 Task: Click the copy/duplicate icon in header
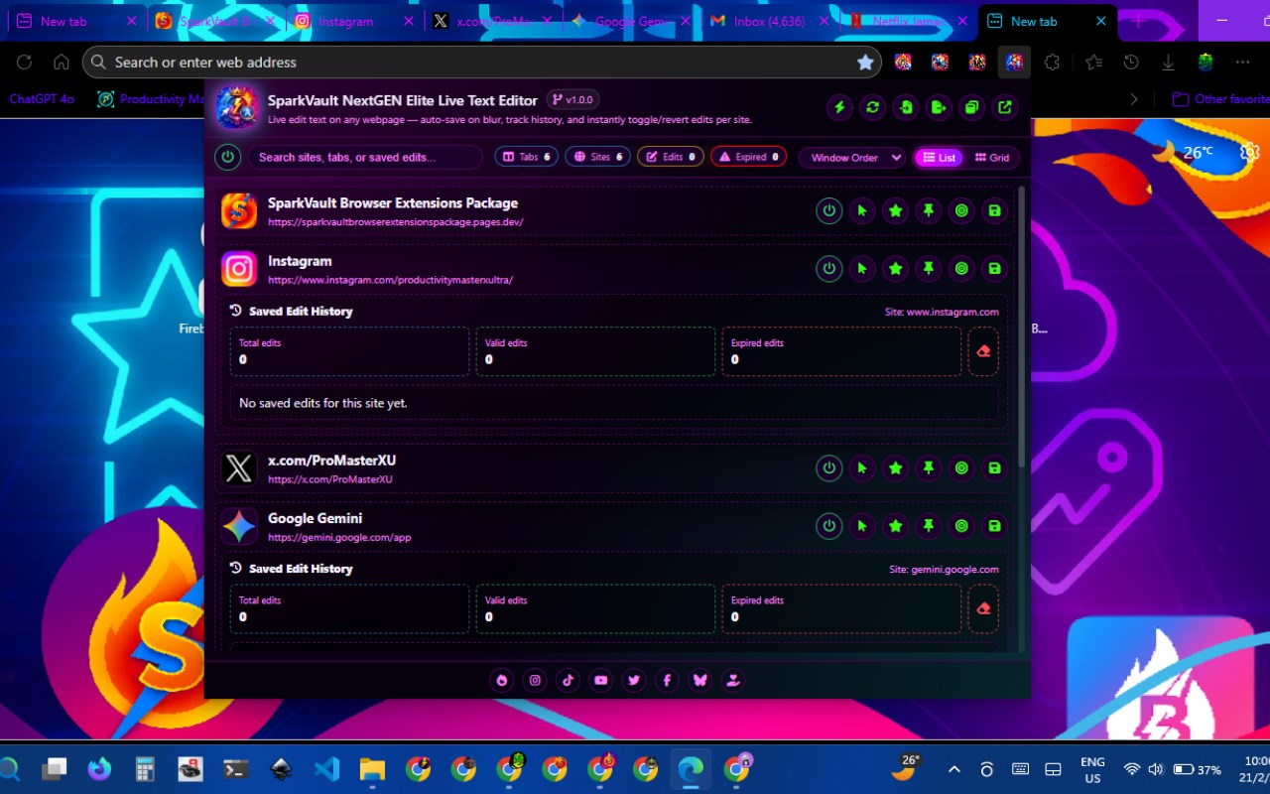click(x=972, y=107)
